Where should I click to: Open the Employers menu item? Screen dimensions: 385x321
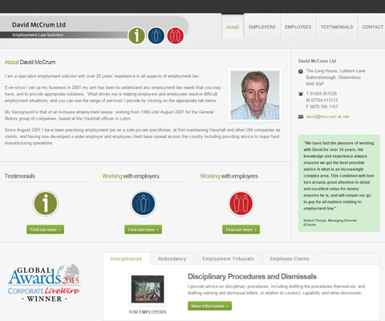point(262,27)
